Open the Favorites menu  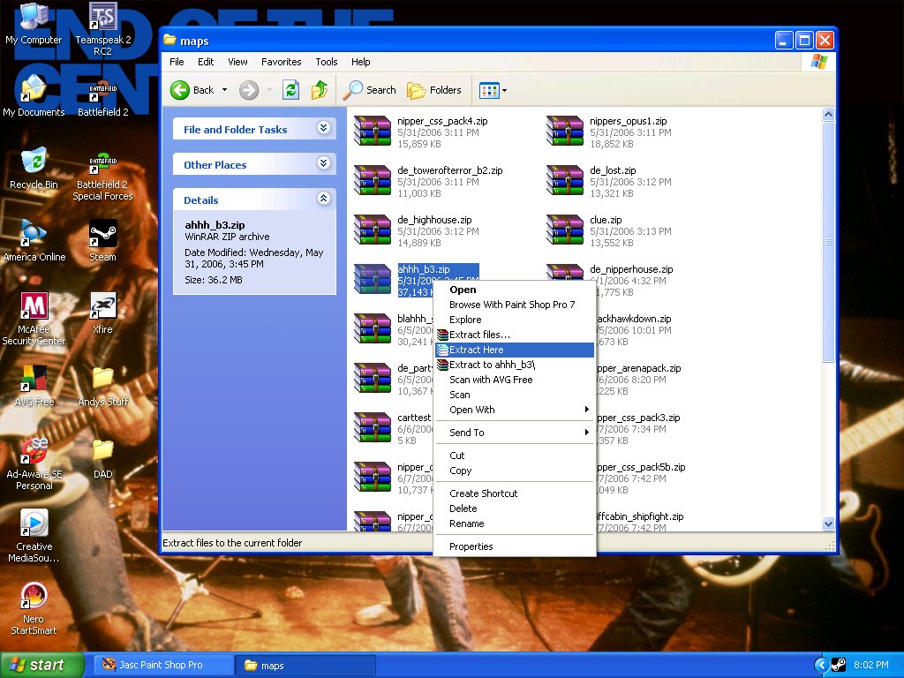pyautogui.click(x=281, y=62)
